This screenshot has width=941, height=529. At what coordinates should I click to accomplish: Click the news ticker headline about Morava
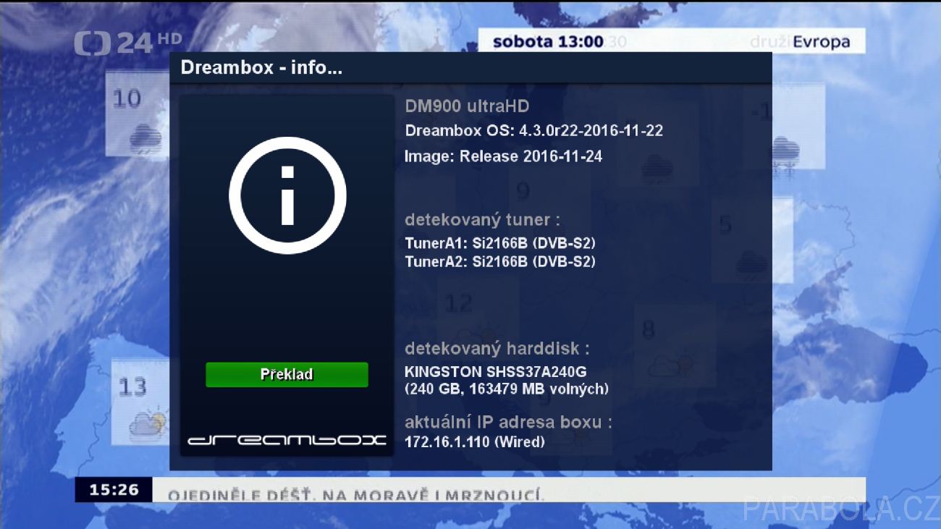pos(355,495)
